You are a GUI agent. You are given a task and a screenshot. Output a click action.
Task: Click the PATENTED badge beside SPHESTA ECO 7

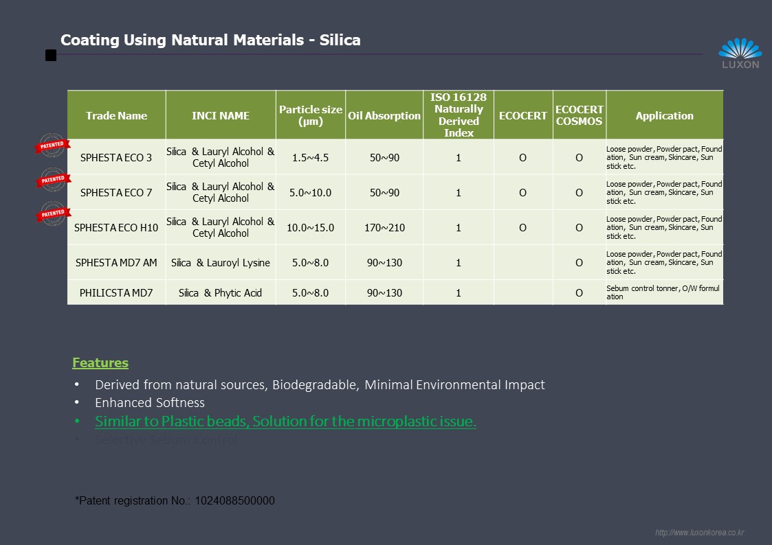coord(53,179)
